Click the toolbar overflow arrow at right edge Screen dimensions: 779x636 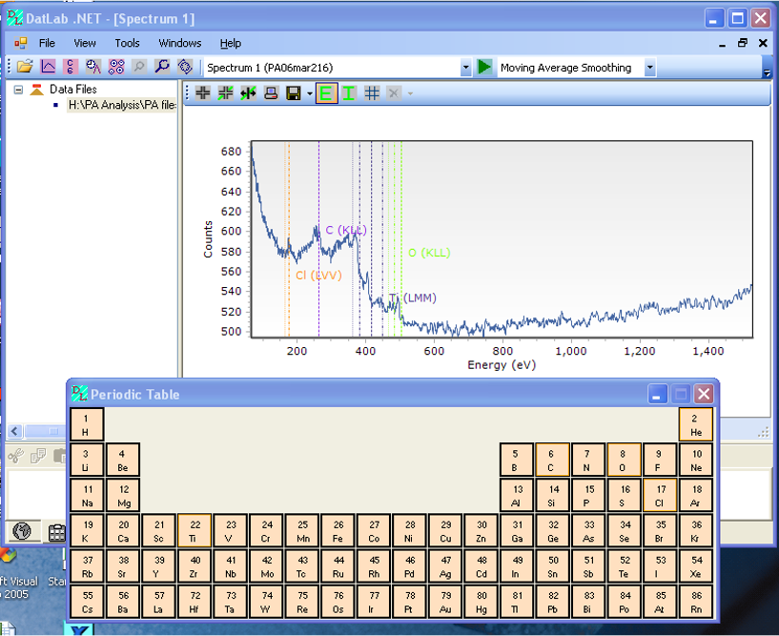point(767,72)
